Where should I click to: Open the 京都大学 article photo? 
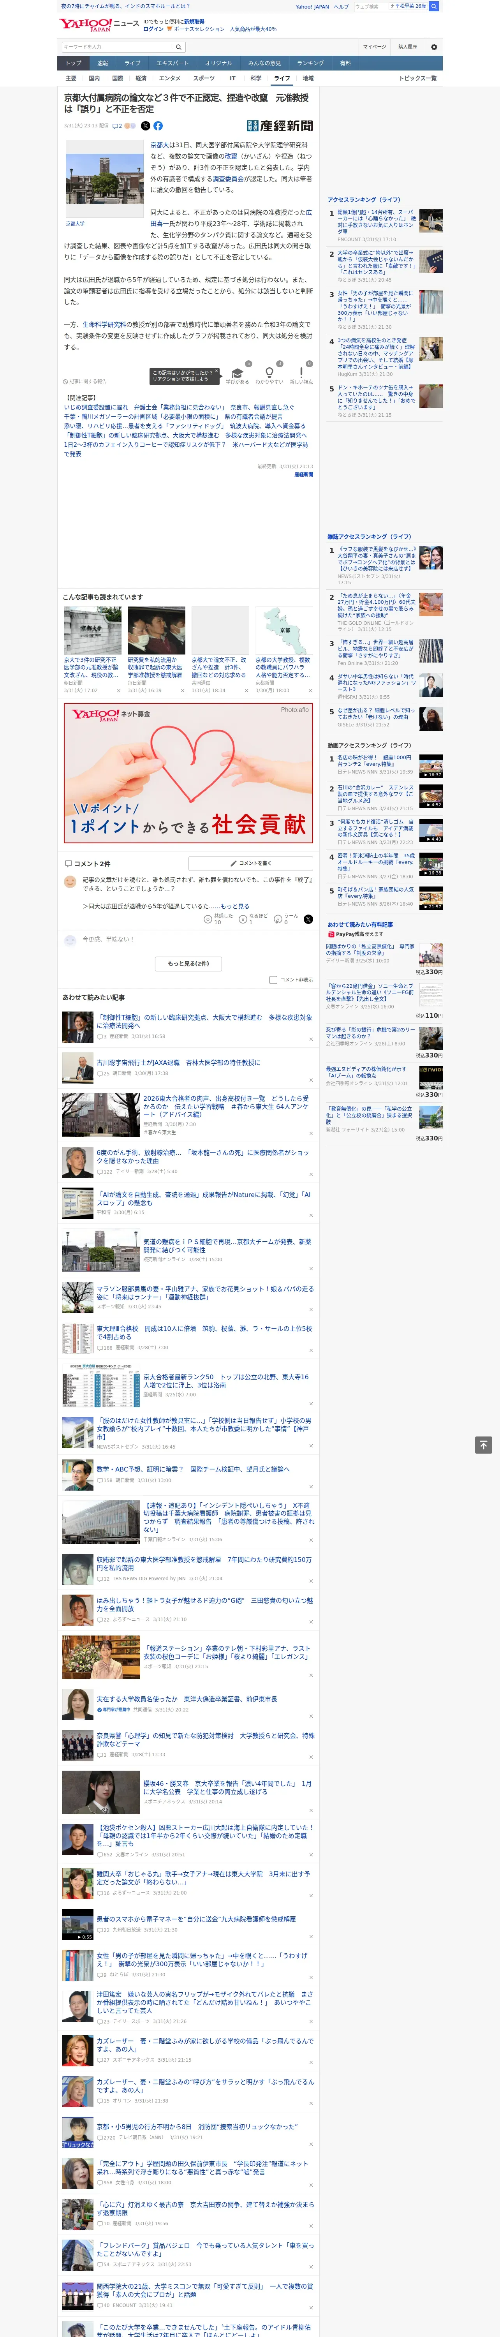point(104,179)
